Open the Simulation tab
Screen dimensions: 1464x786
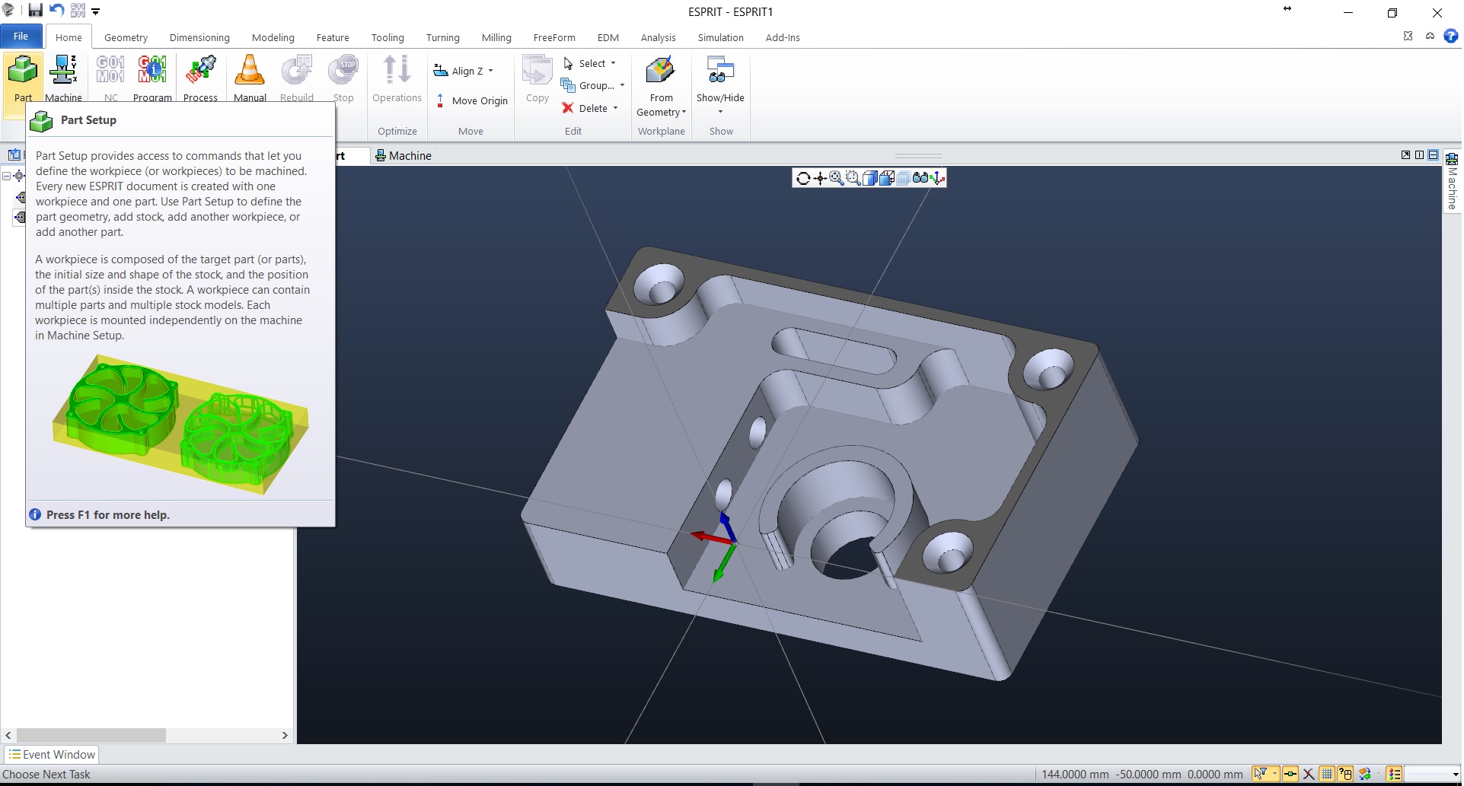click(x=720, y=37)
